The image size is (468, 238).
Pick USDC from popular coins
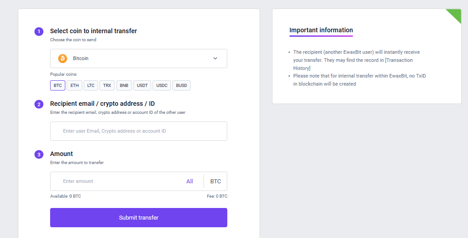(162, 85)
